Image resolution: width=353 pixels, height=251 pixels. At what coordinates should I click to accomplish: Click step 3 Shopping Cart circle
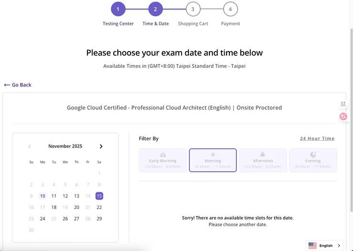[193, 9]
